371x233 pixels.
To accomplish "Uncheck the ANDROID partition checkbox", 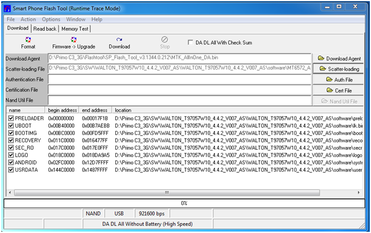I will tap(11, 162).
